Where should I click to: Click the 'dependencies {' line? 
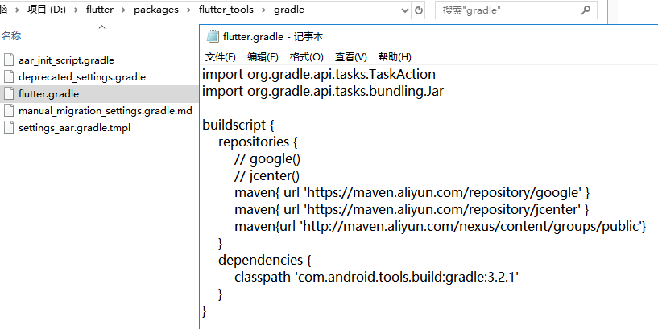point(264,261)
